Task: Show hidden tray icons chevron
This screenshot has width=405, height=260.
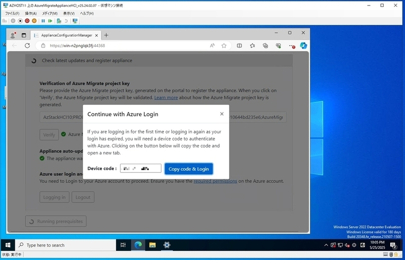Action: coord(326,245)
